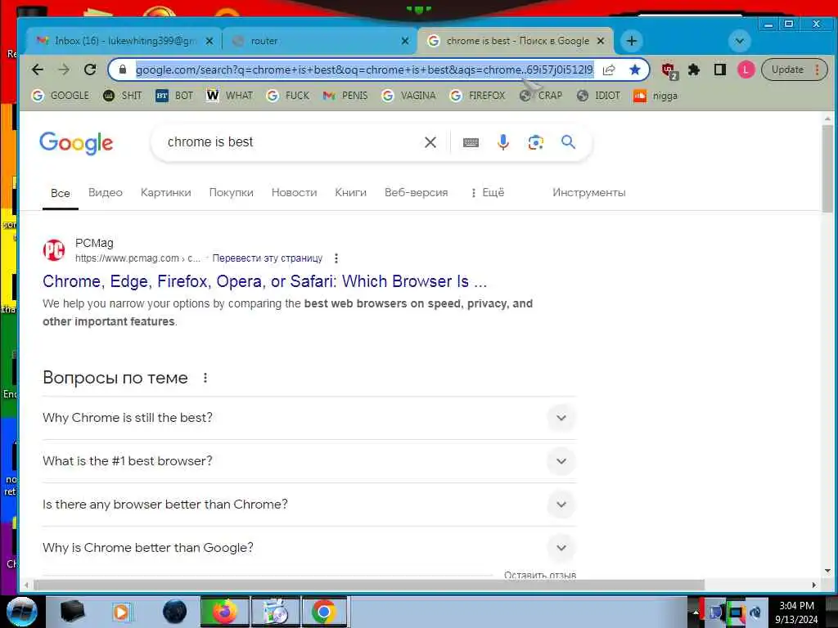Open the BOT bookmark
Image resolution: width=838 pixels, height=628 pixels.
pyautogui.click(x=174, y=96)
